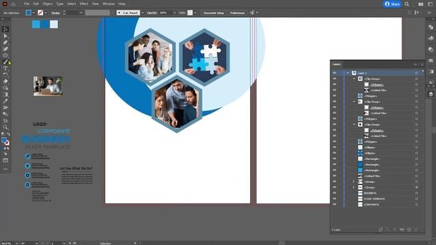Select the Gradient tool
436x245 pixels.
click(x=5, y=95)
